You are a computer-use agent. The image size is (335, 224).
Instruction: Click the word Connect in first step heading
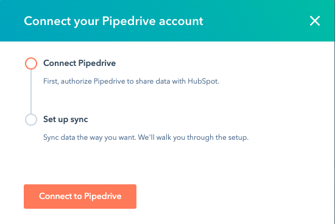(x=60, y=63)
